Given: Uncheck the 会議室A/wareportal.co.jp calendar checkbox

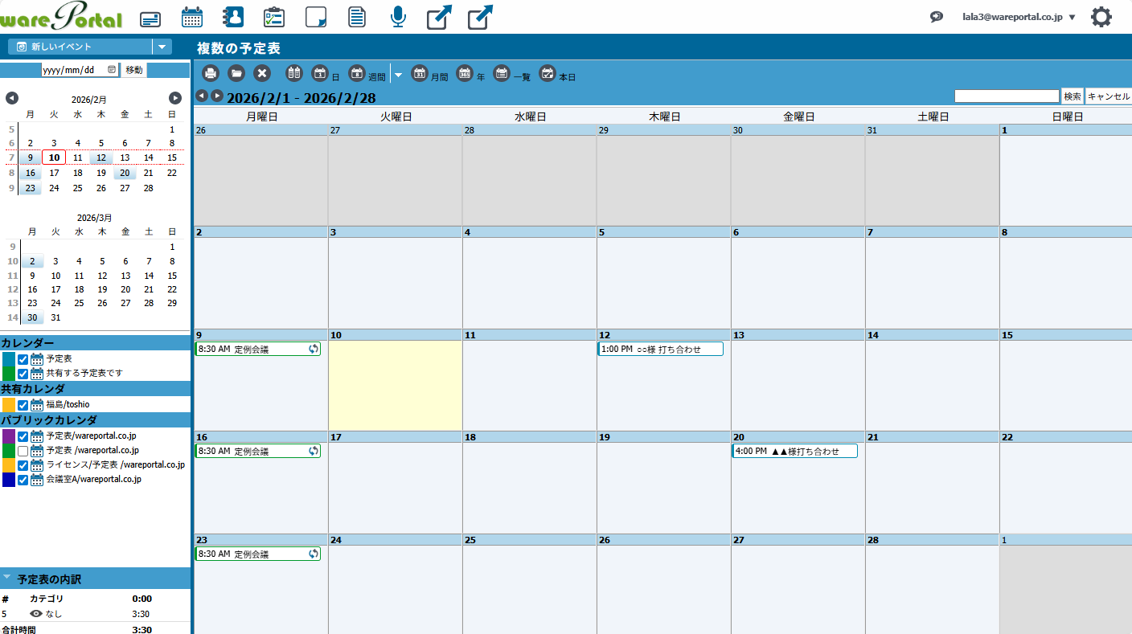Looking at the screenshot, I should click(23, 480).
